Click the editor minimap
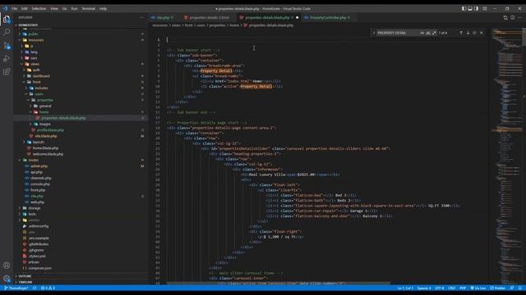 click(506, 157)
